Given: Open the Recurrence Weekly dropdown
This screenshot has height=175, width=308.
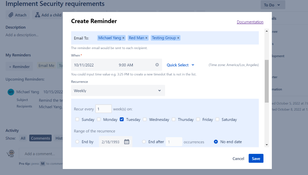Looking at the screenshot, I should [118, 91].
